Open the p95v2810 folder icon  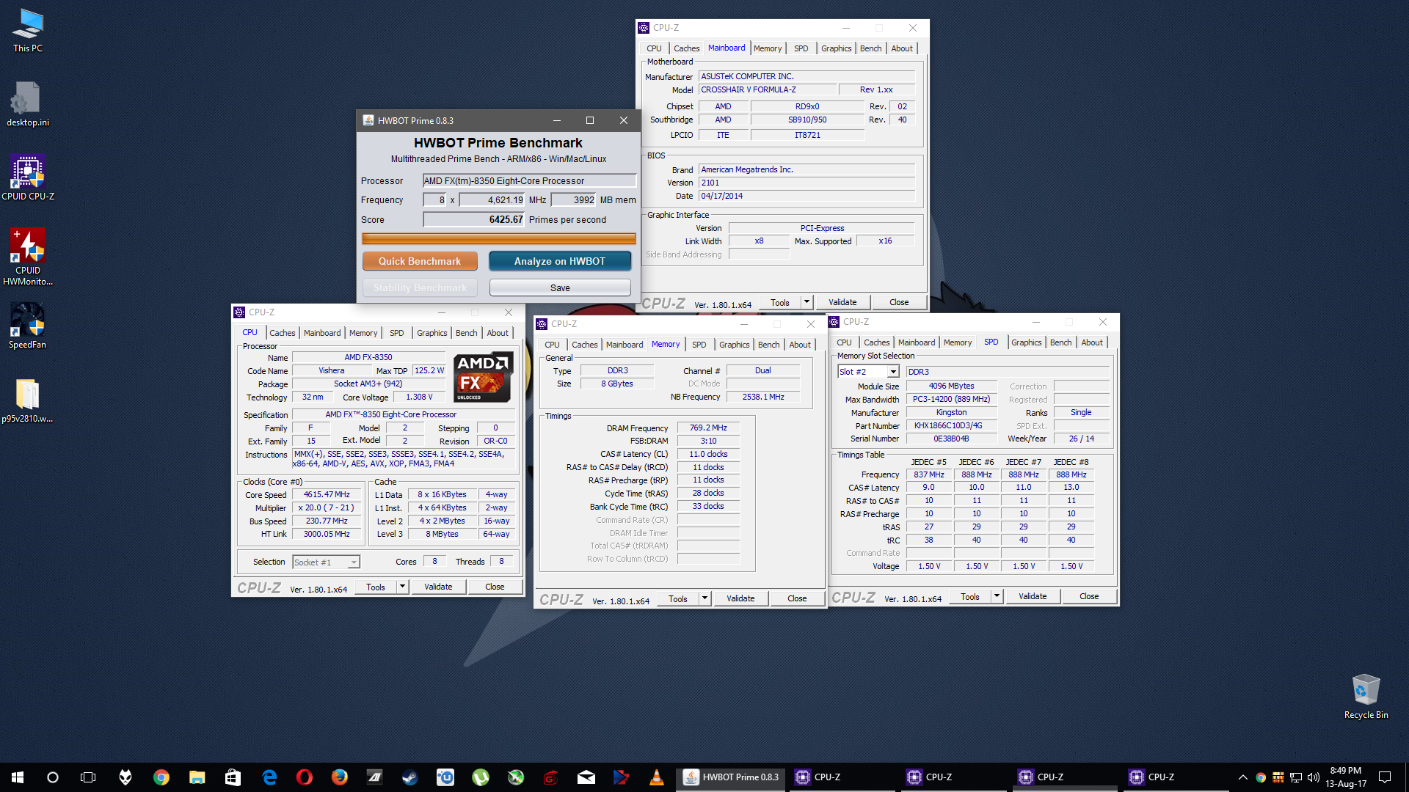click(x=28, y=401)
